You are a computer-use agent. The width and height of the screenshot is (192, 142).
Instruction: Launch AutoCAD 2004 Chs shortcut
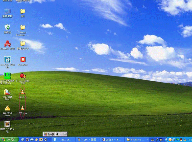(x=7, y=62)
